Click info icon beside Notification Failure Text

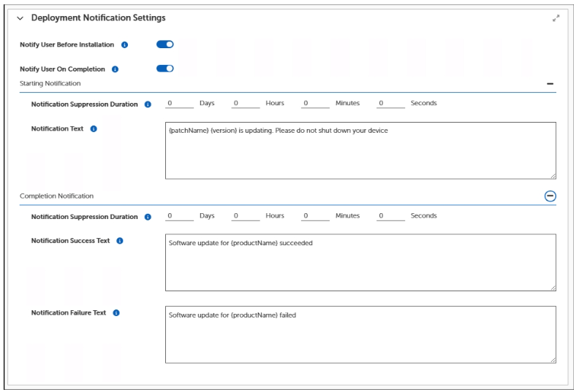coord(116,312)
